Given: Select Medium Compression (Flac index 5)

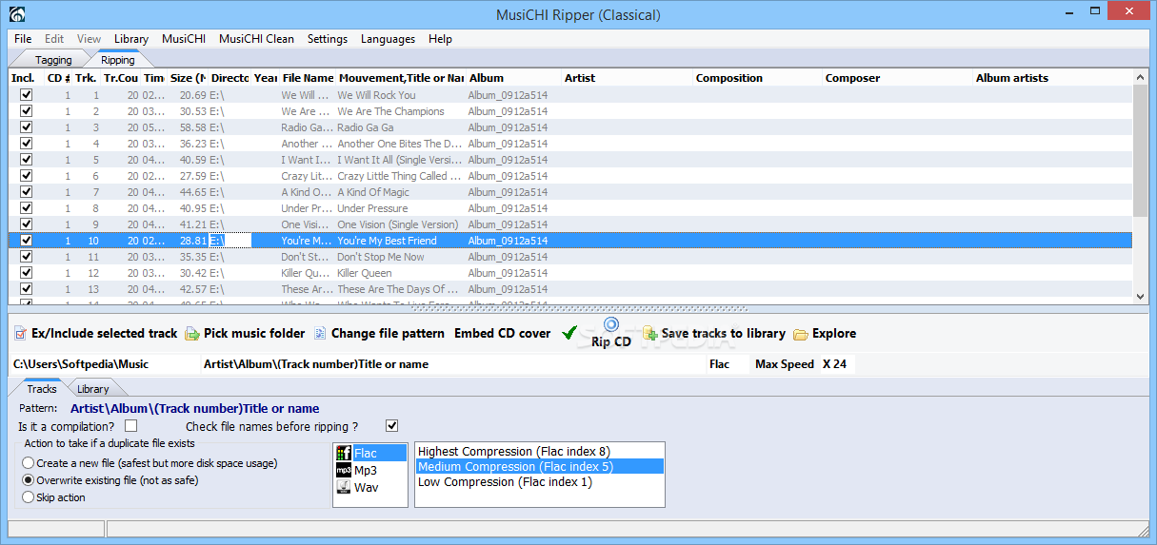Looking at the screenshot, I should point(540,466).
